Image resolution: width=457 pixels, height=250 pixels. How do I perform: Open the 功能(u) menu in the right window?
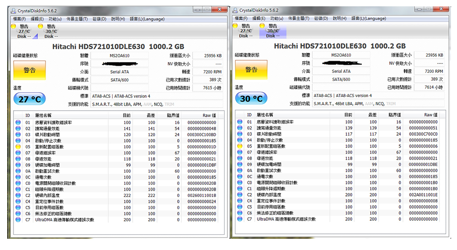[x=277, y=18]
